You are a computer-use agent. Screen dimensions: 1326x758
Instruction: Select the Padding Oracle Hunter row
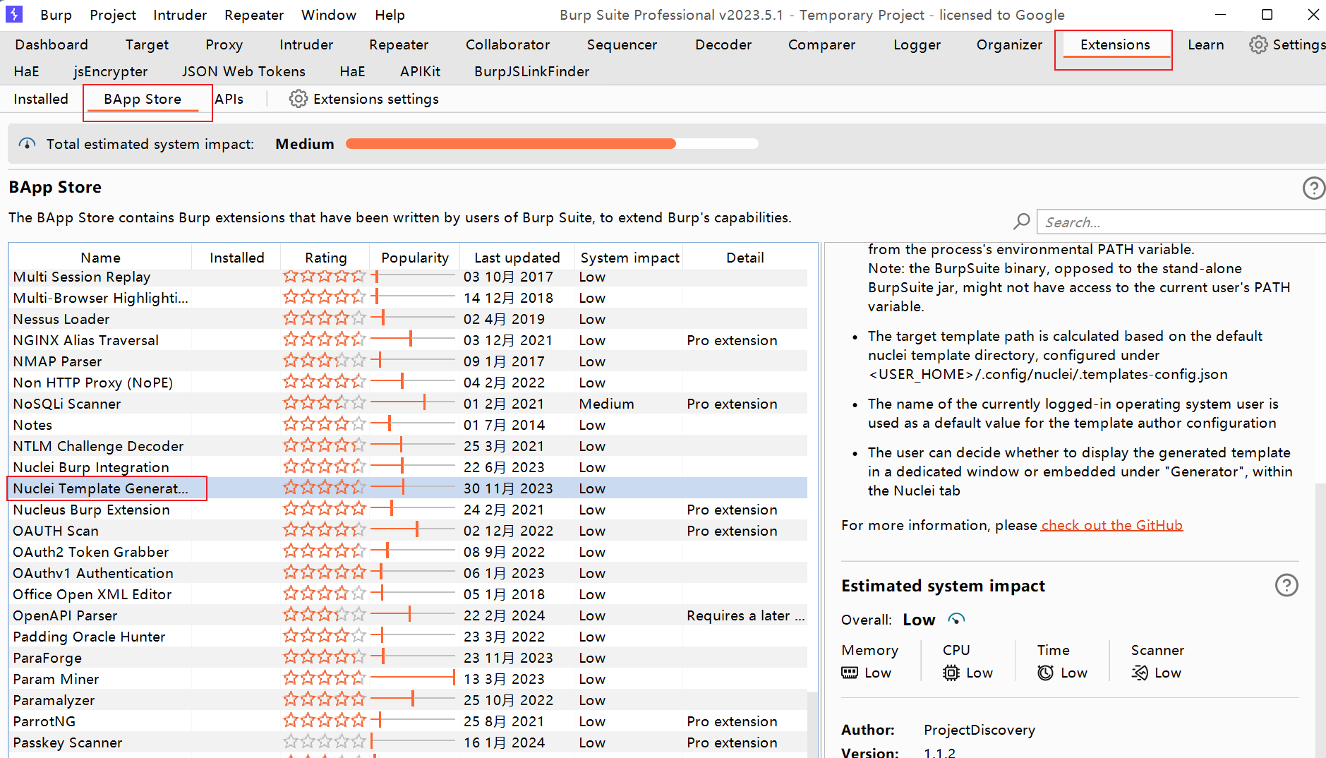point(408,636)
